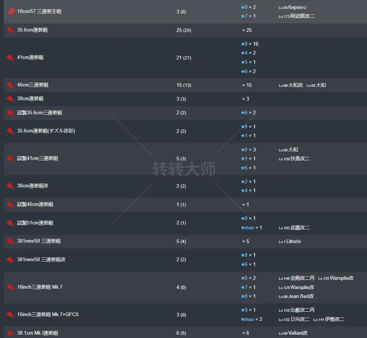367x338 pixels.
Task: Select the gun icon next to 41cm連装砲
Action: tap(10, 58)
